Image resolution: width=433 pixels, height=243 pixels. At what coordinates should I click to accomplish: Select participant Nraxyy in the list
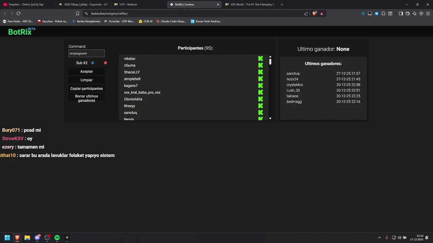coord(130,106)
